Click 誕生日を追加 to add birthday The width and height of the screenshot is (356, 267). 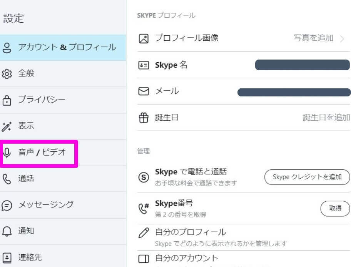tap(326, 118)
